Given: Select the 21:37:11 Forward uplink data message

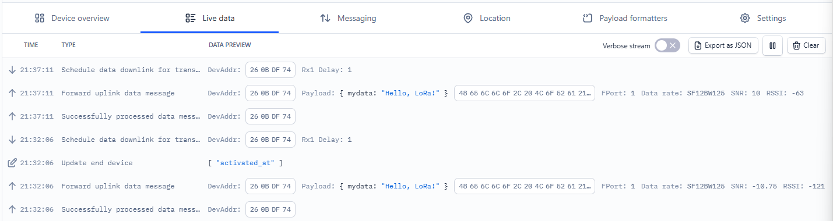Looking at the screenshot, I should point(416,93).
